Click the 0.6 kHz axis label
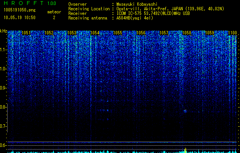The width and height of the screenshot is (240, 153). [x=3, y=145]
